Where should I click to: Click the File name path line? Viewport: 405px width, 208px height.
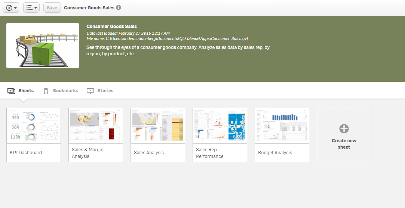click(x=168, y=38)
